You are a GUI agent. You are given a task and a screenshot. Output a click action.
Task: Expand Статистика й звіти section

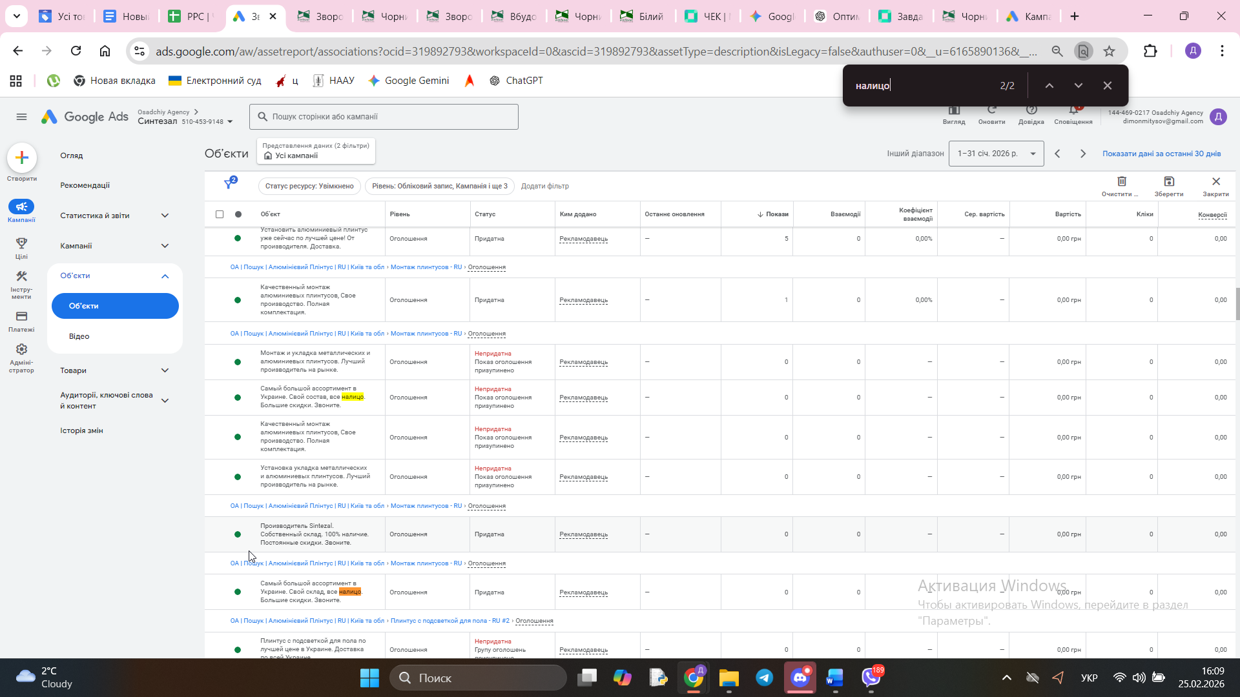point(165,216)
